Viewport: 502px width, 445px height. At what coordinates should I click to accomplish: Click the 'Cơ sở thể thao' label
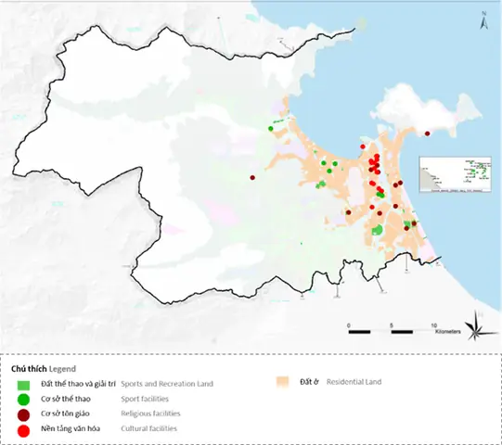tap(66, 399)
